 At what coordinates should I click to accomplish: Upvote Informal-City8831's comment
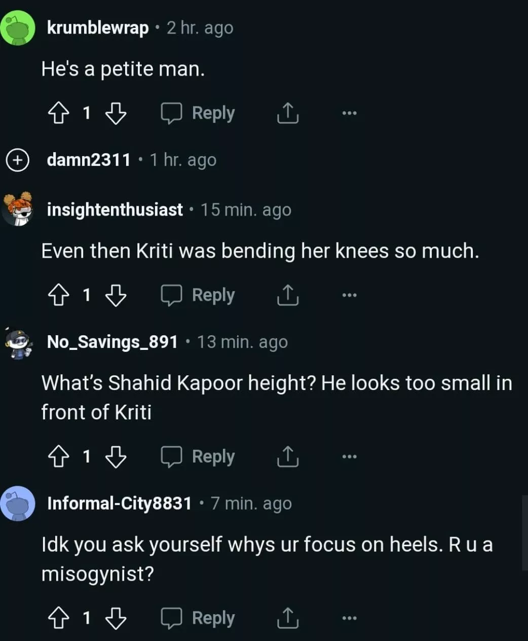coord(58,618)
